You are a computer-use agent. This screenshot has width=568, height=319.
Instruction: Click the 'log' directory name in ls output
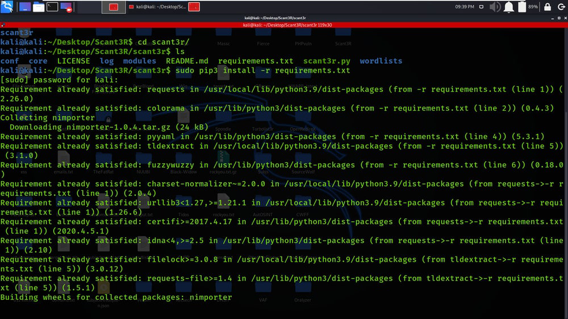point(107,61)
